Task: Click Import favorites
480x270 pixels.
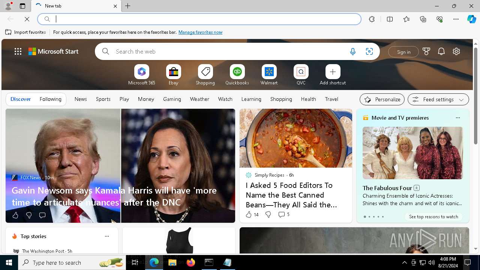Action: tap(25, 32)
